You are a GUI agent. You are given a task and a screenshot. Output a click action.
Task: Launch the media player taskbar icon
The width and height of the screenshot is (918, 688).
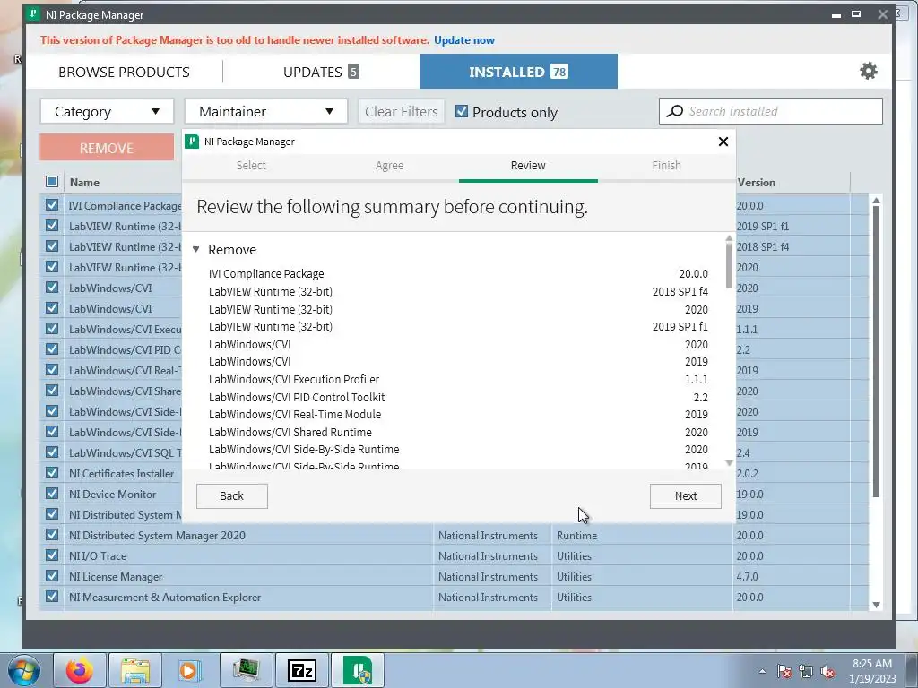(x=190, y=670)
